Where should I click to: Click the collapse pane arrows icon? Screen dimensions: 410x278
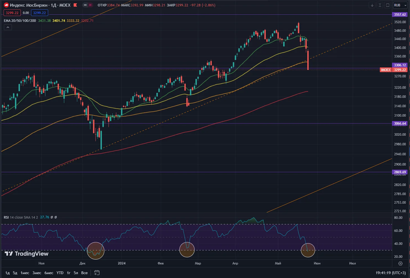[x=380, y=5]
